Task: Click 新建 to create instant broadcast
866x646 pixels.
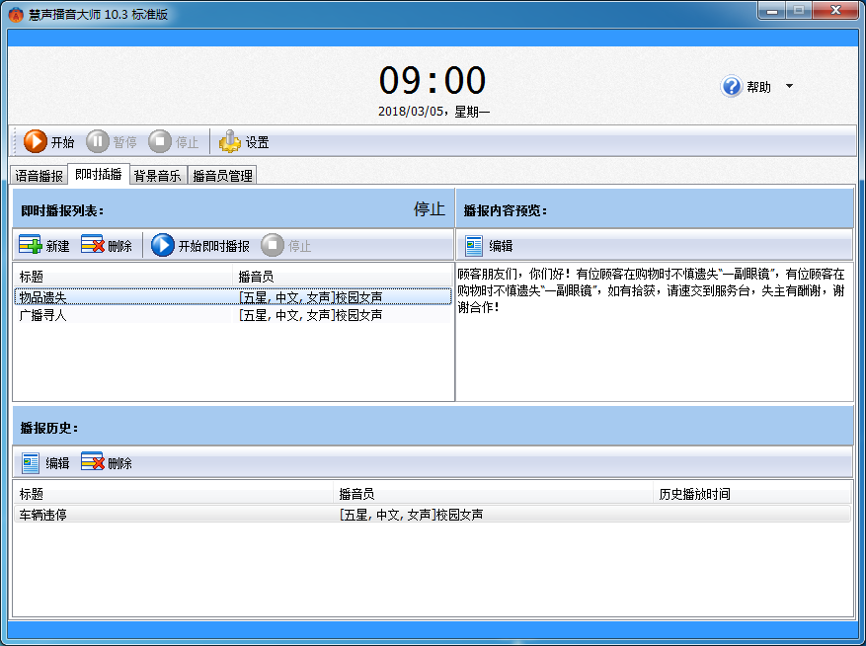Action: tap(44, 245)
